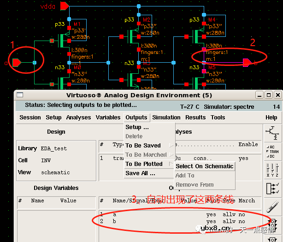The width and height of the screenshot is (283, 242).
Task: Open the Simulation menu
Action: click(x=166, y=118)
